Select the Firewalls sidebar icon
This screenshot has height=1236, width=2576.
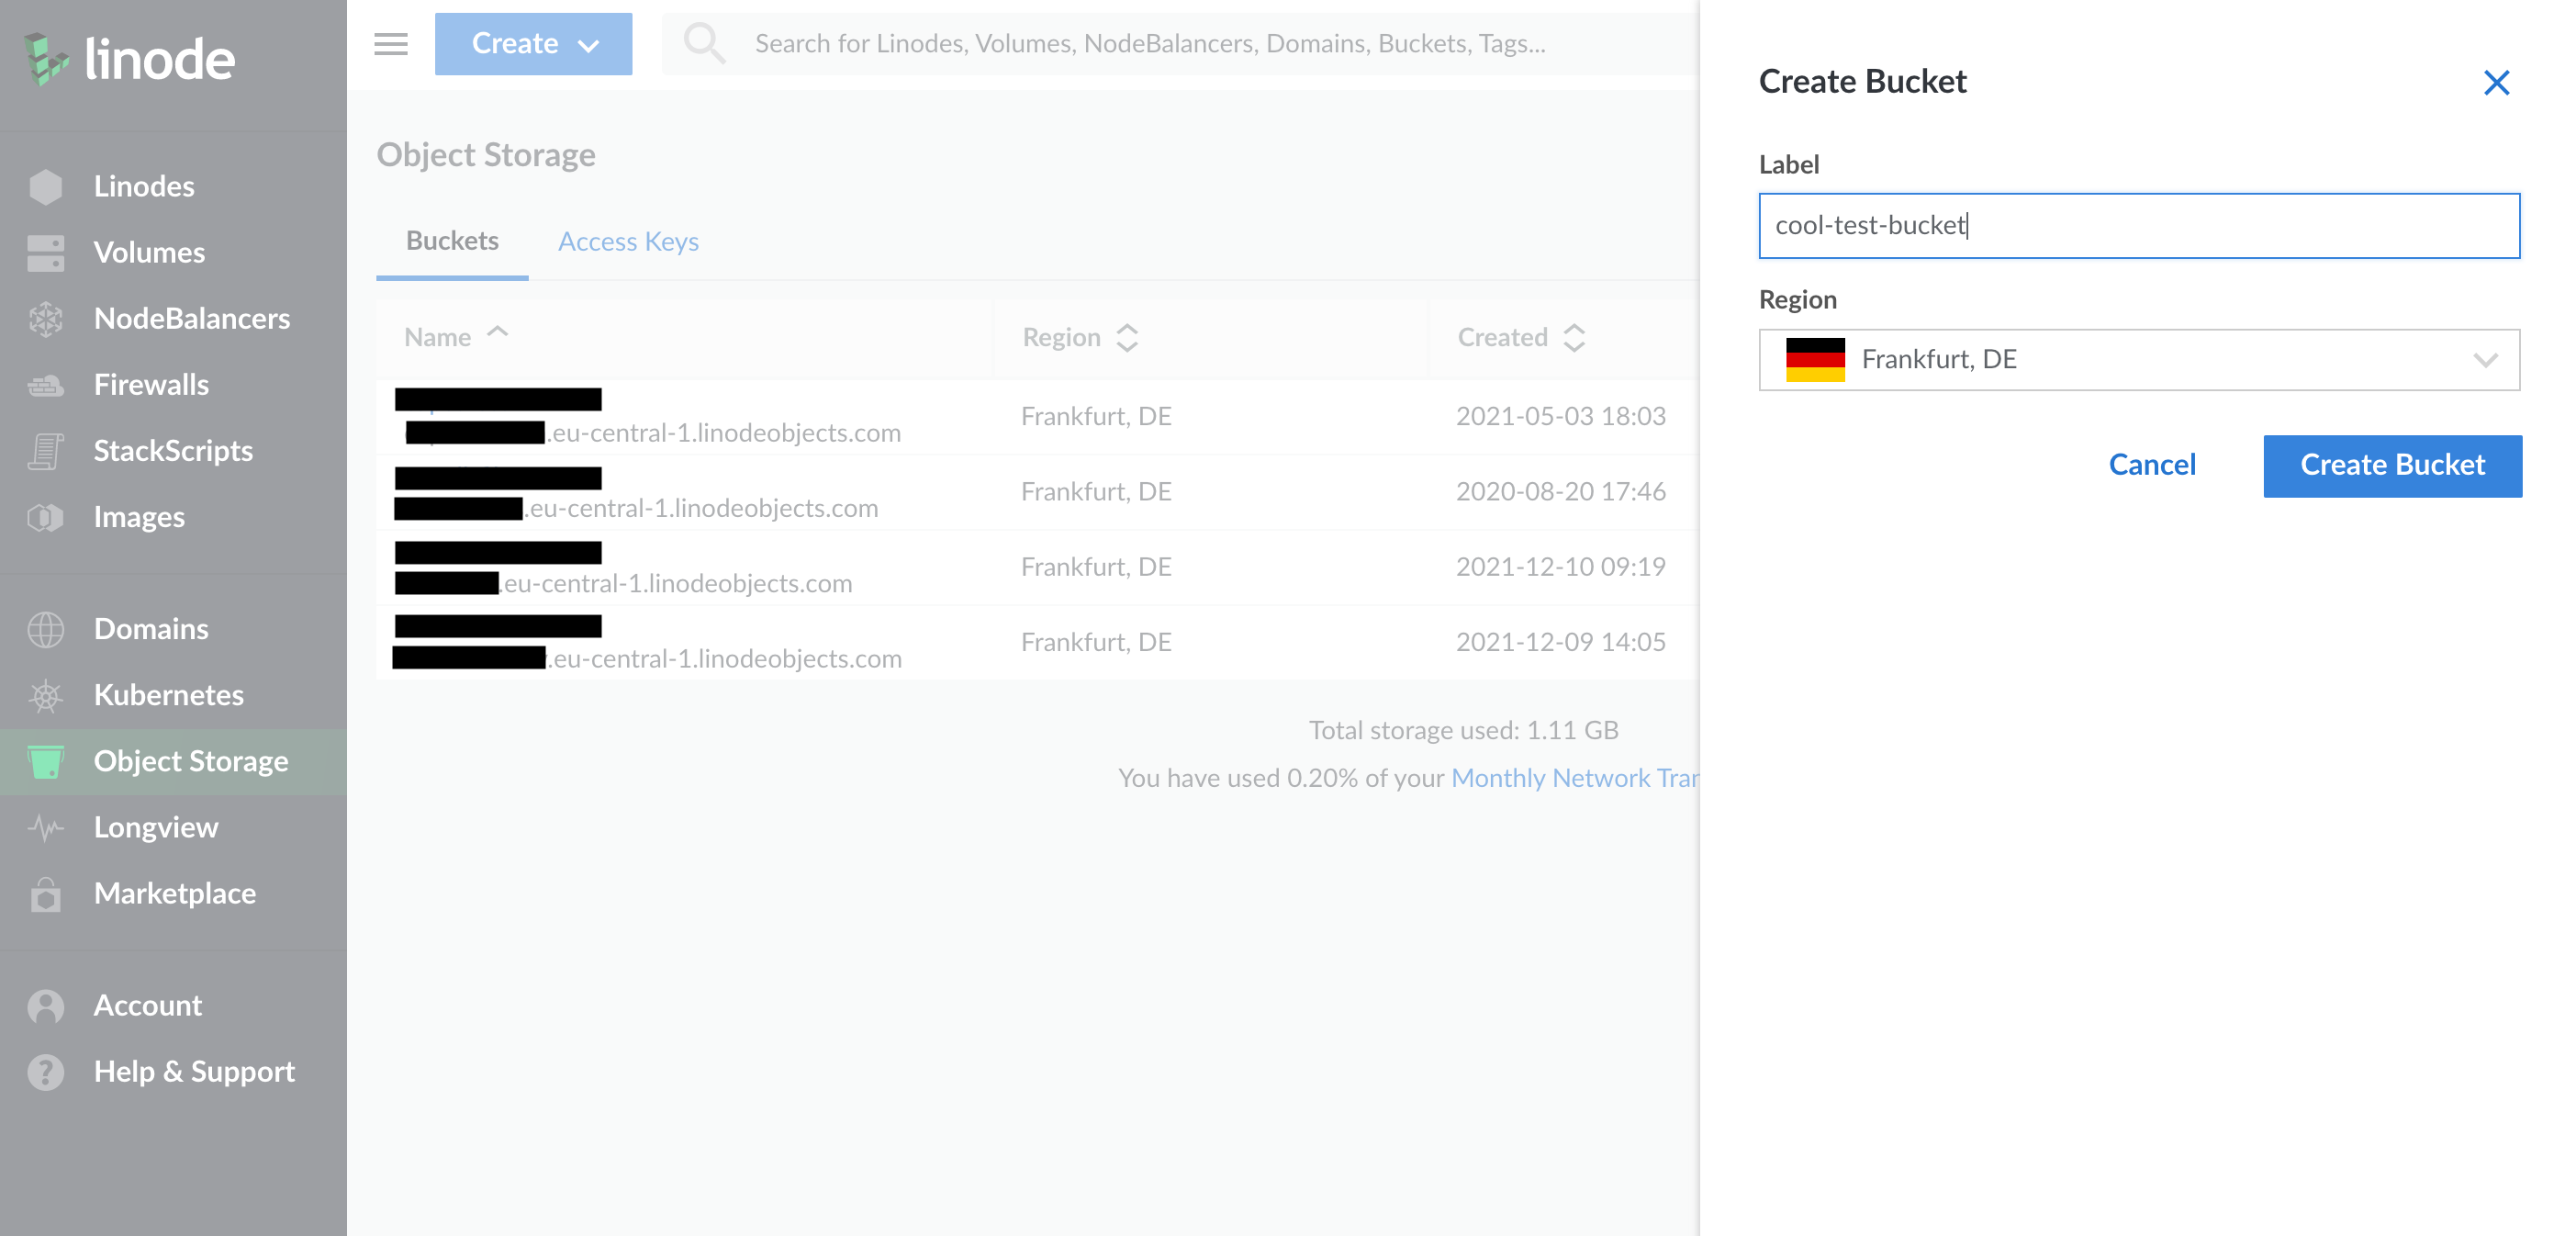coord(44,384)
